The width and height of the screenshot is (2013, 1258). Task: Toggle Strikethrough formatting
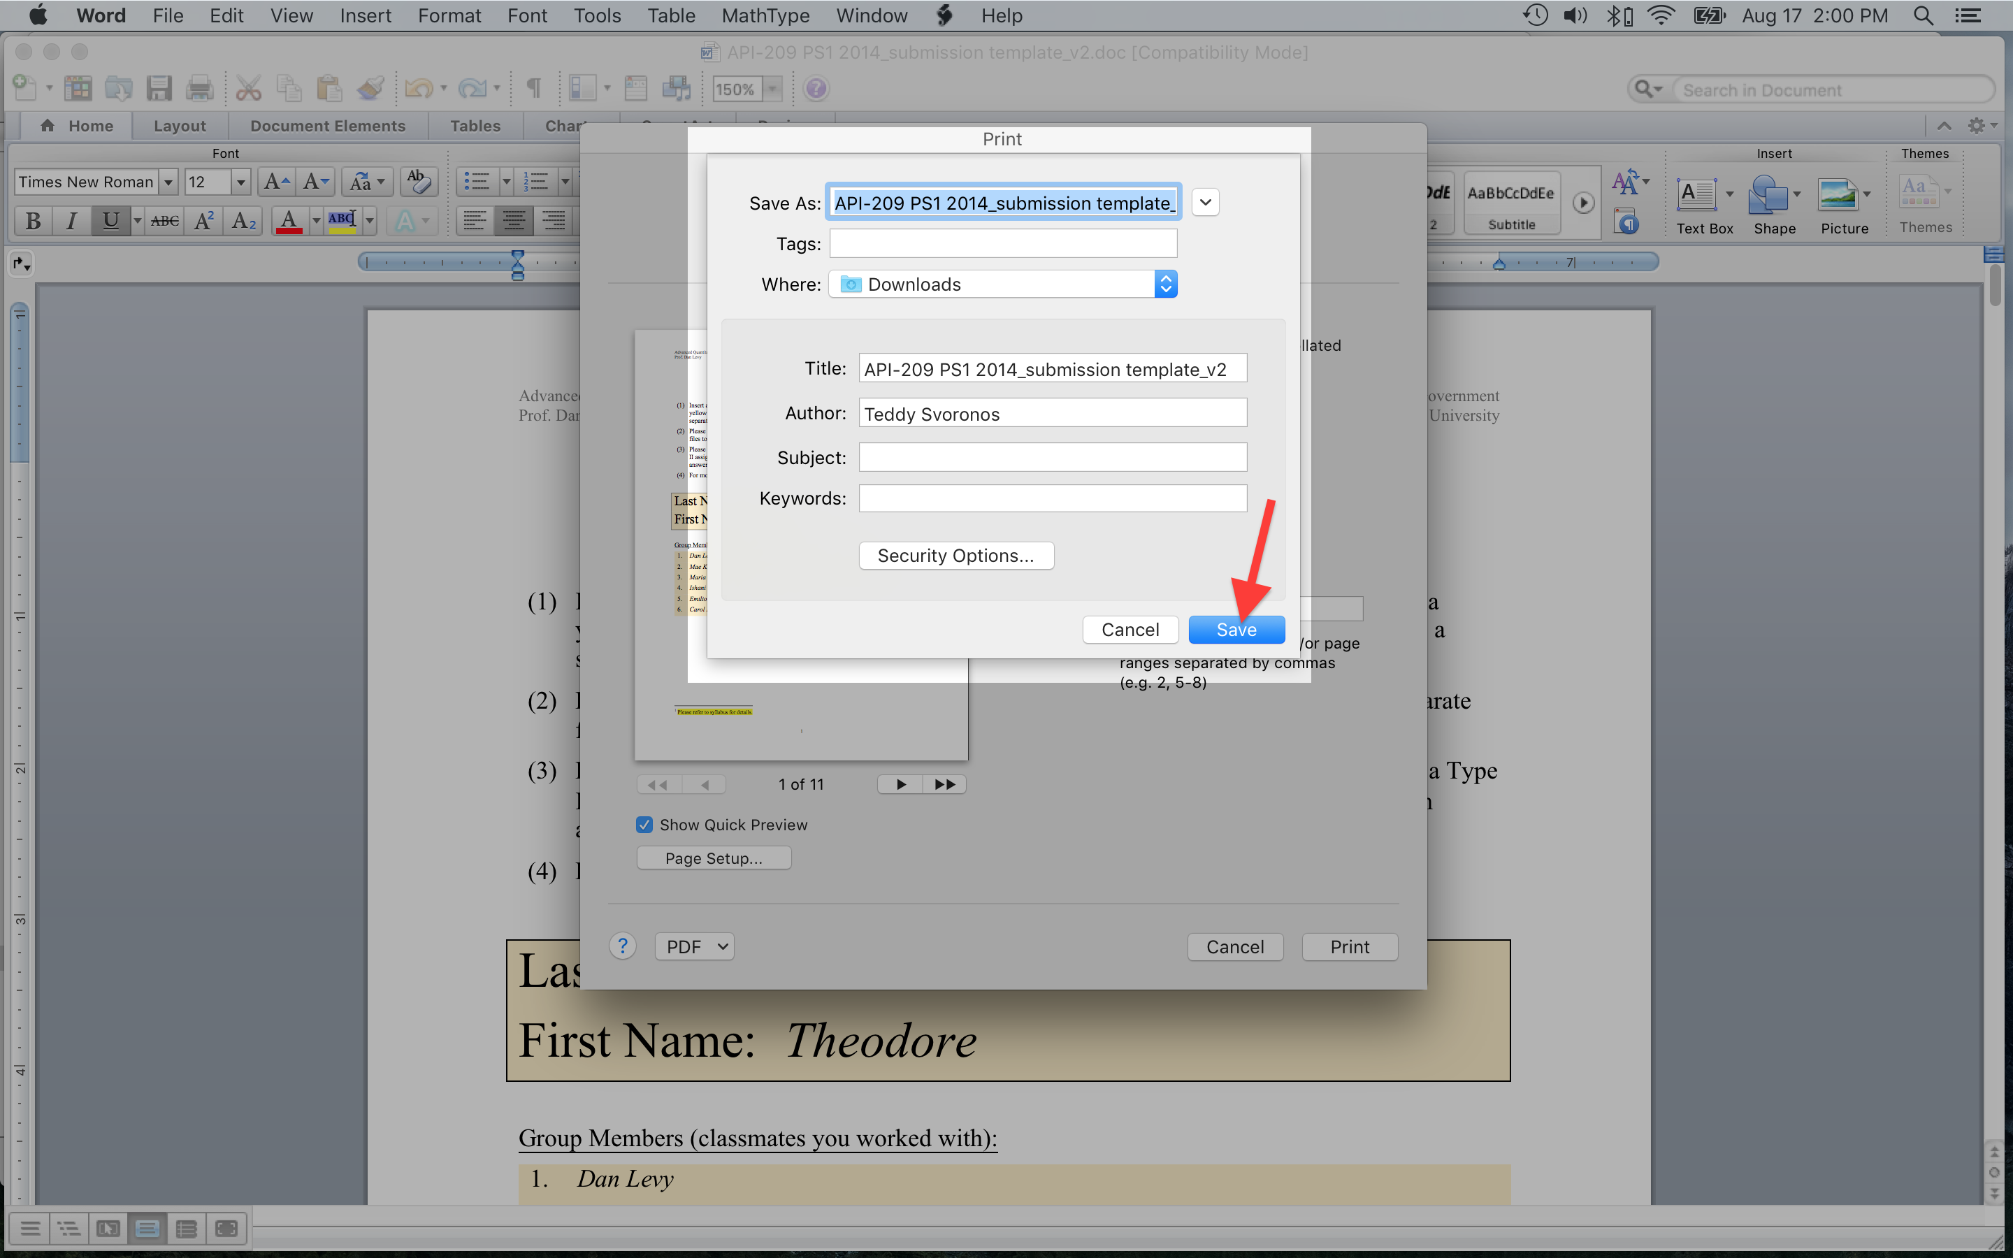click(x=165, y=222)
